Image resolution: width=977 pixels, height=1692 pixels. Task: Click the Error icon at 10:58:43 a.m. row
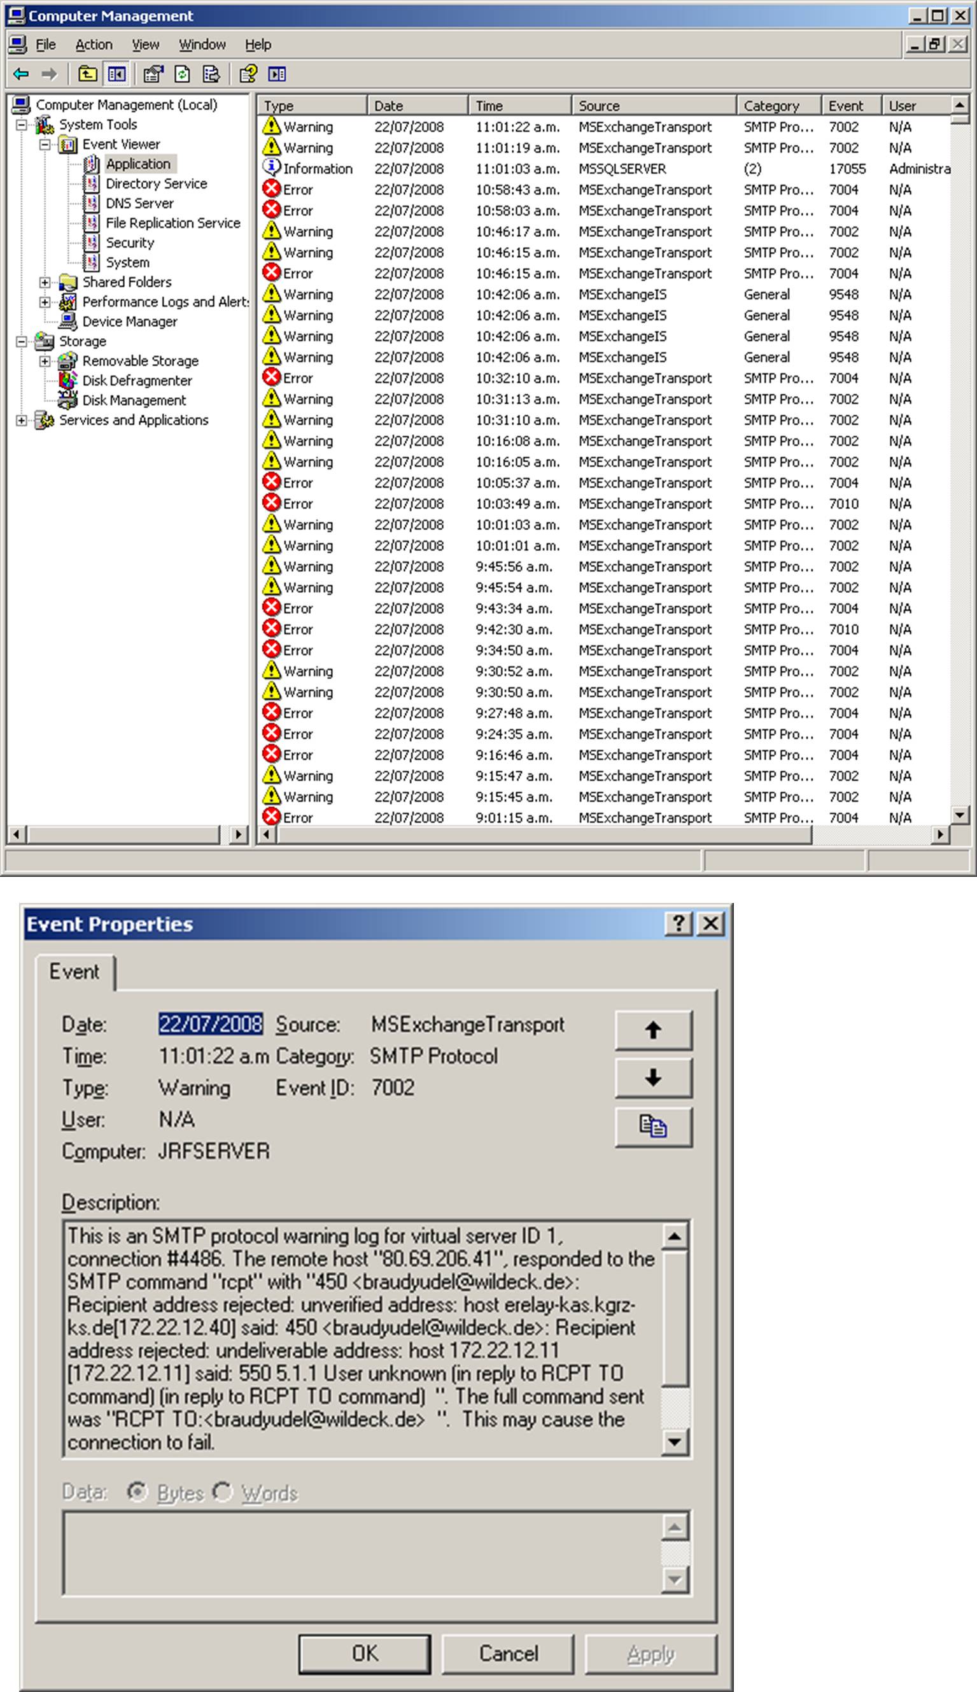[271, 189]
